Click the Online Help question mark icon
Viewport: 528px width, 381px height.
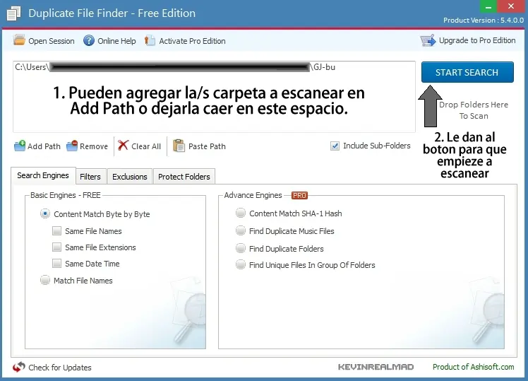[x=89, y=41]
